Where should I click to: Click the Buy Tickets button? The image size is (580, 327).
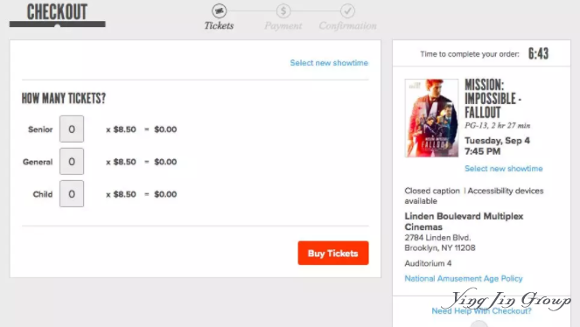tap(333, 253)
